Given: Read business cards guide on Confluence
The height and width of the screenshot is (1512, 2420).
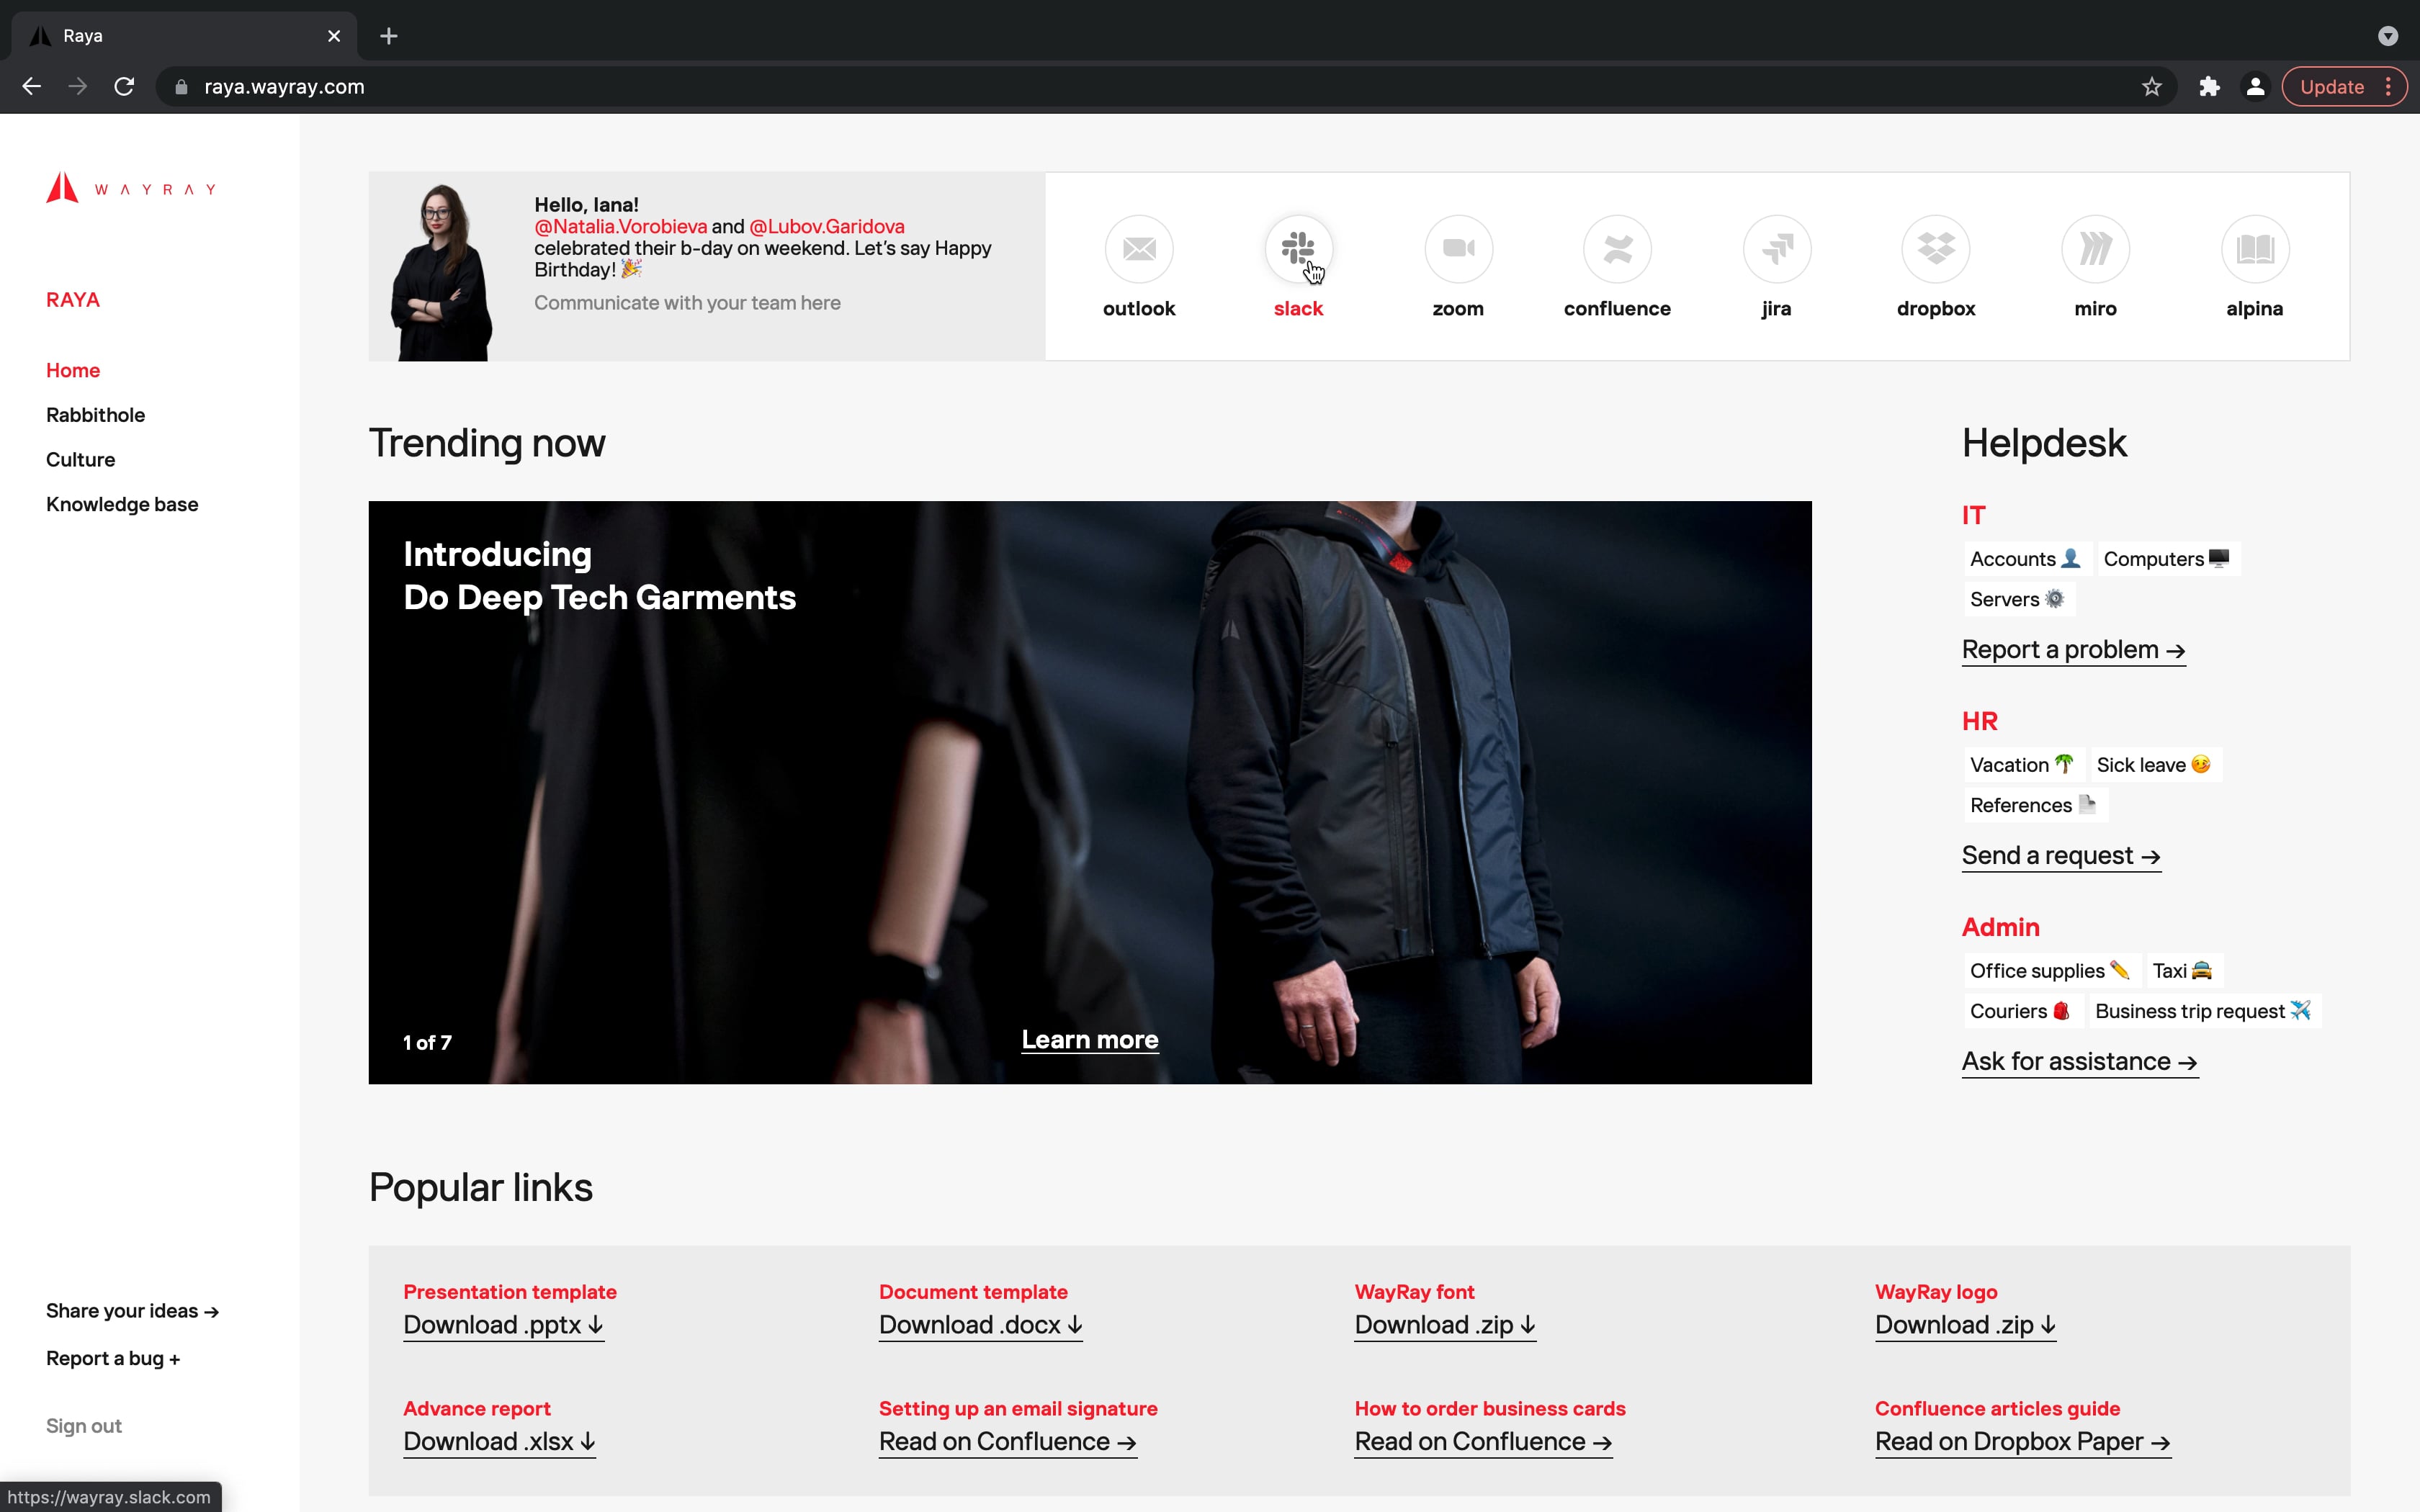Looking at the screenshot, I should coord(1484,1442).
